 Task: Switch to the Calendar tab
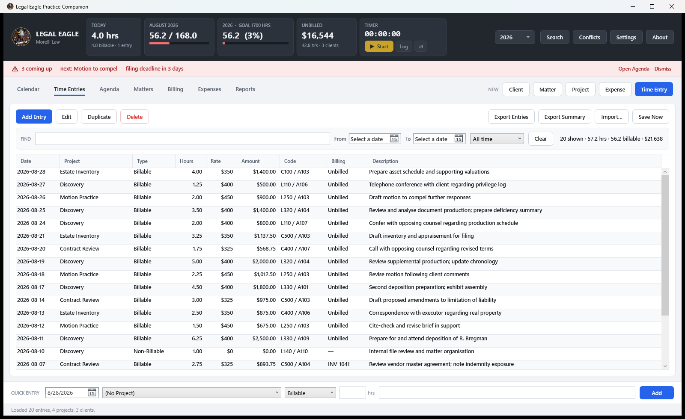pos(28,89)
